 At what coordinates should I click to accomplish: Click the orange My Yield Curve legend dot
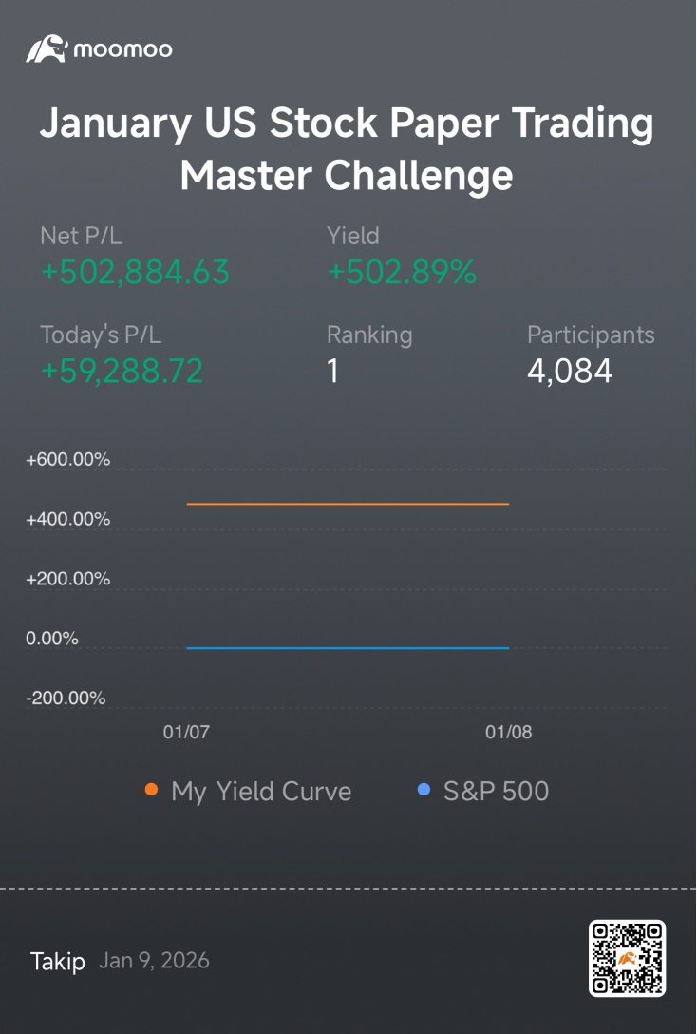(152, 790)
